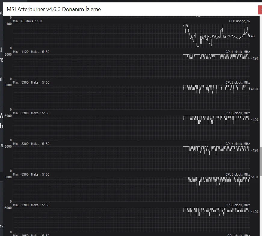262x236 pixels.
Task: Click the CPU5 clock, MHz label
Action: (x=238, y=174)
